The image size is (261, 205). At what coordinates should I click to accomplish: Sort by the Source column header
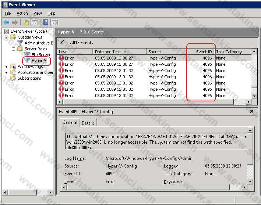click(167, 52)
